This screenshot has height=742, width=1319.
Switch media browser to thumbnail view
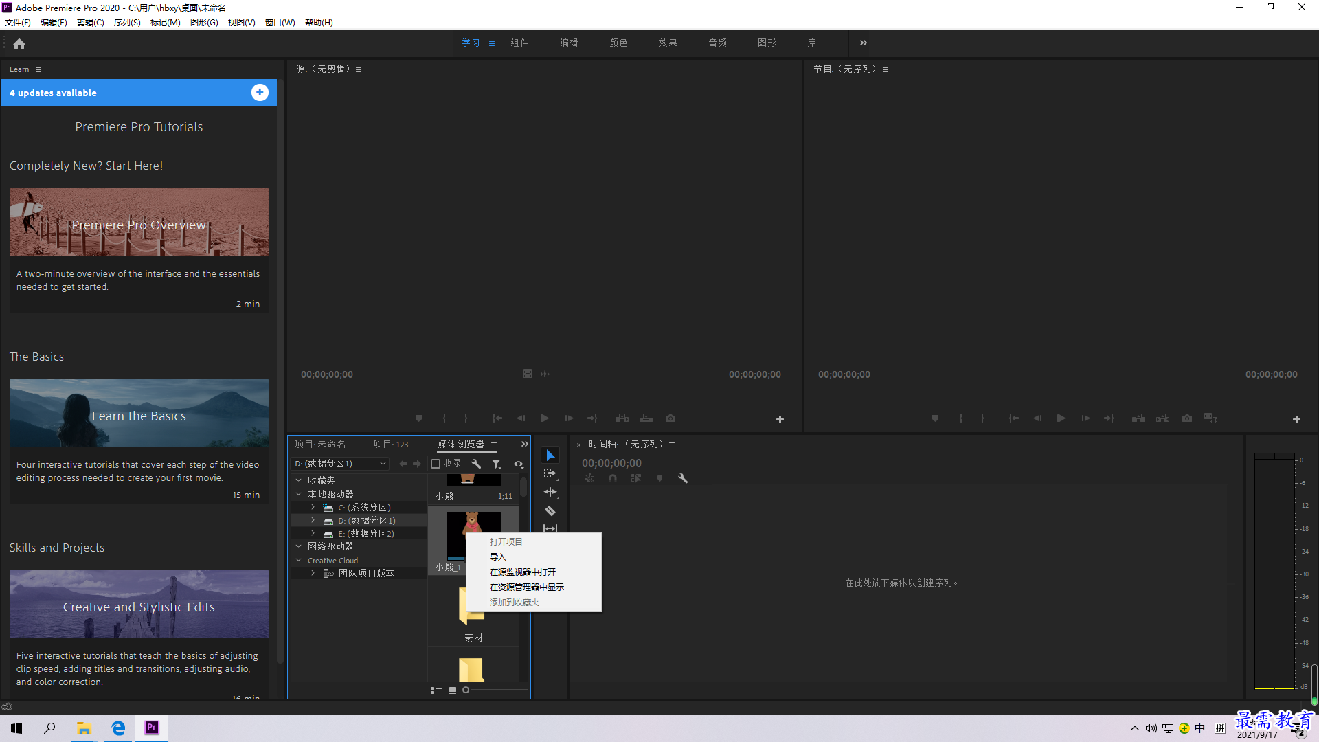click(453, 690)
